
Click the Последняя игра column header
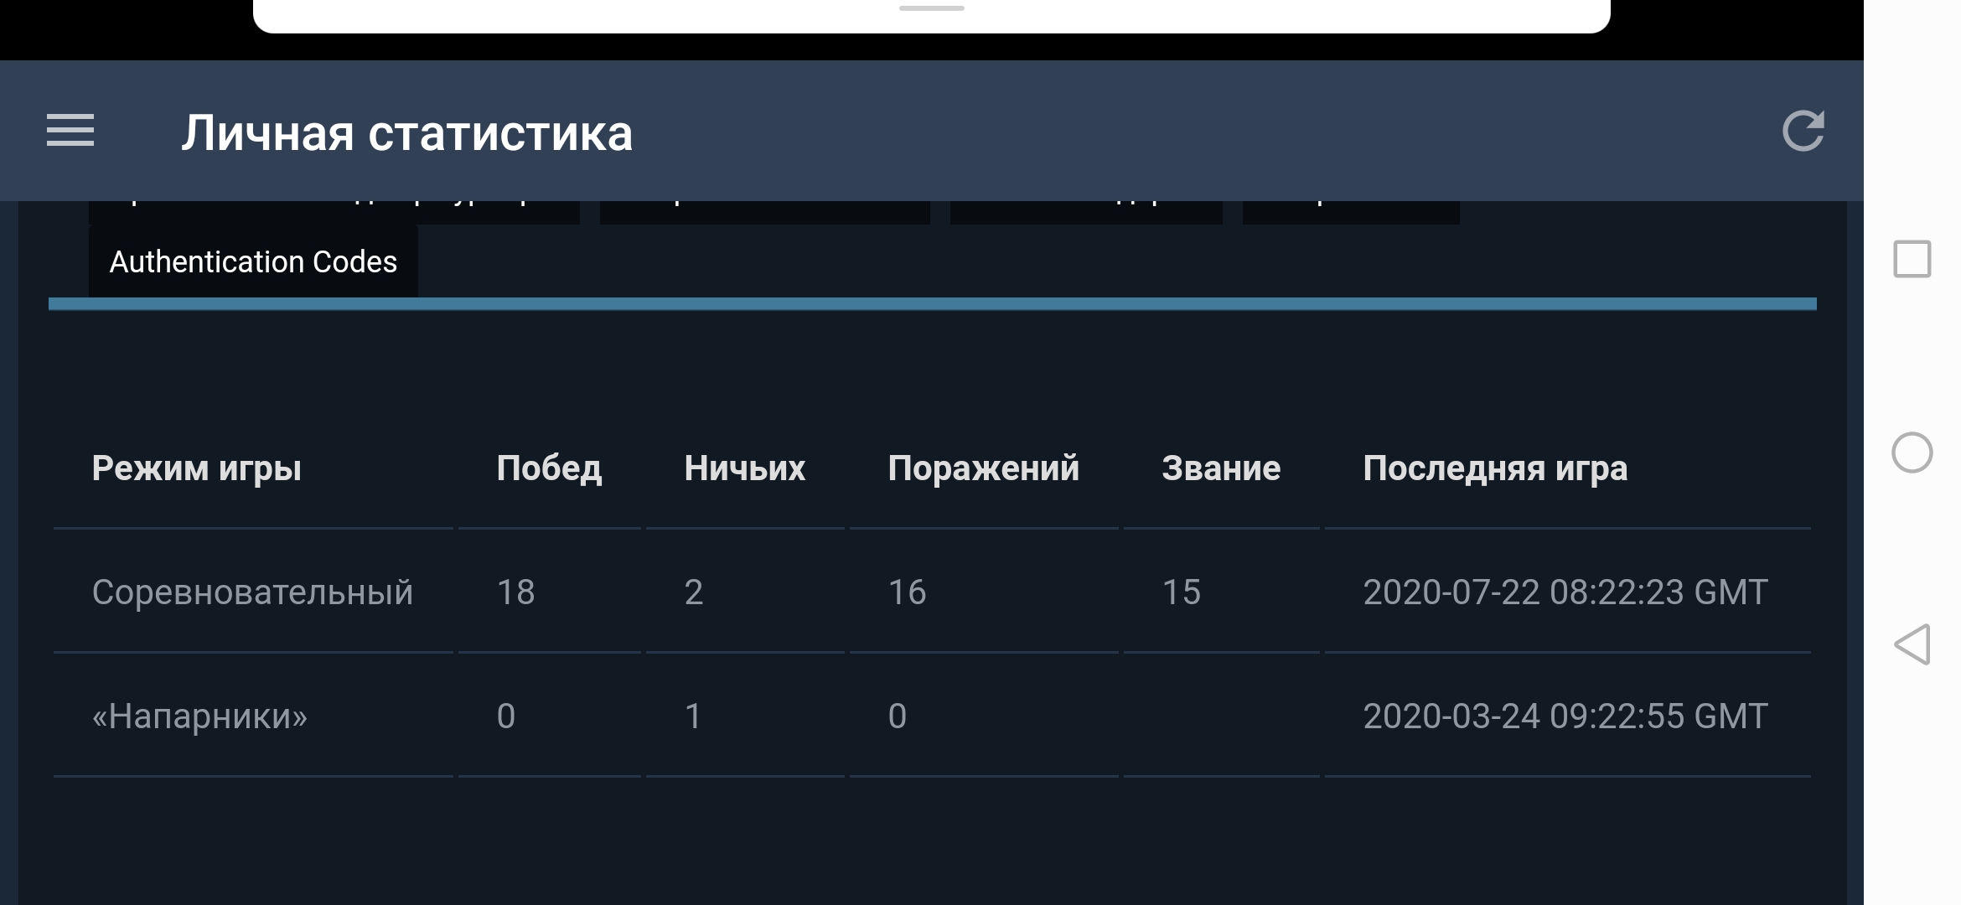pos(1495,468)
